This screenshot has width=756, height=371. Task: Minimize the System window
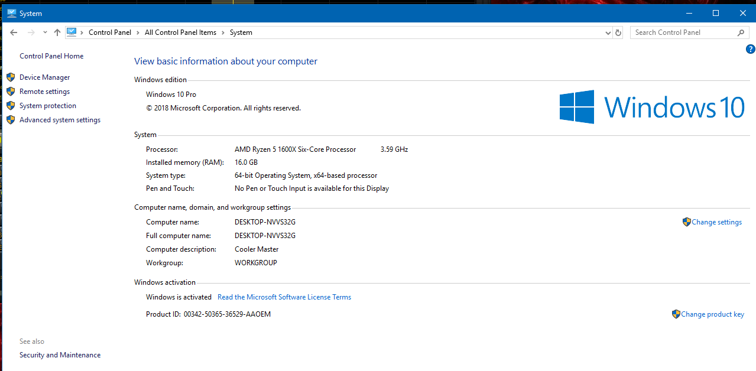tap(688, 12)
